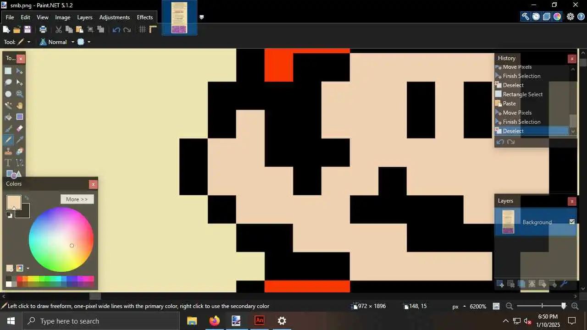Open the View menu

pos(43,17)
